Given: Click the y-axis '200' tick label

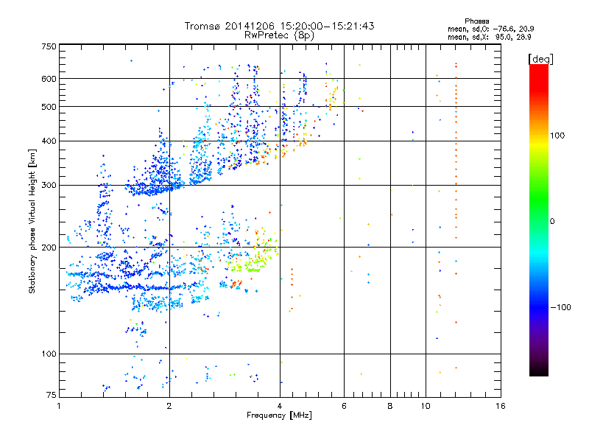Looking at the screenshot, I should click(x=49, y=248).
